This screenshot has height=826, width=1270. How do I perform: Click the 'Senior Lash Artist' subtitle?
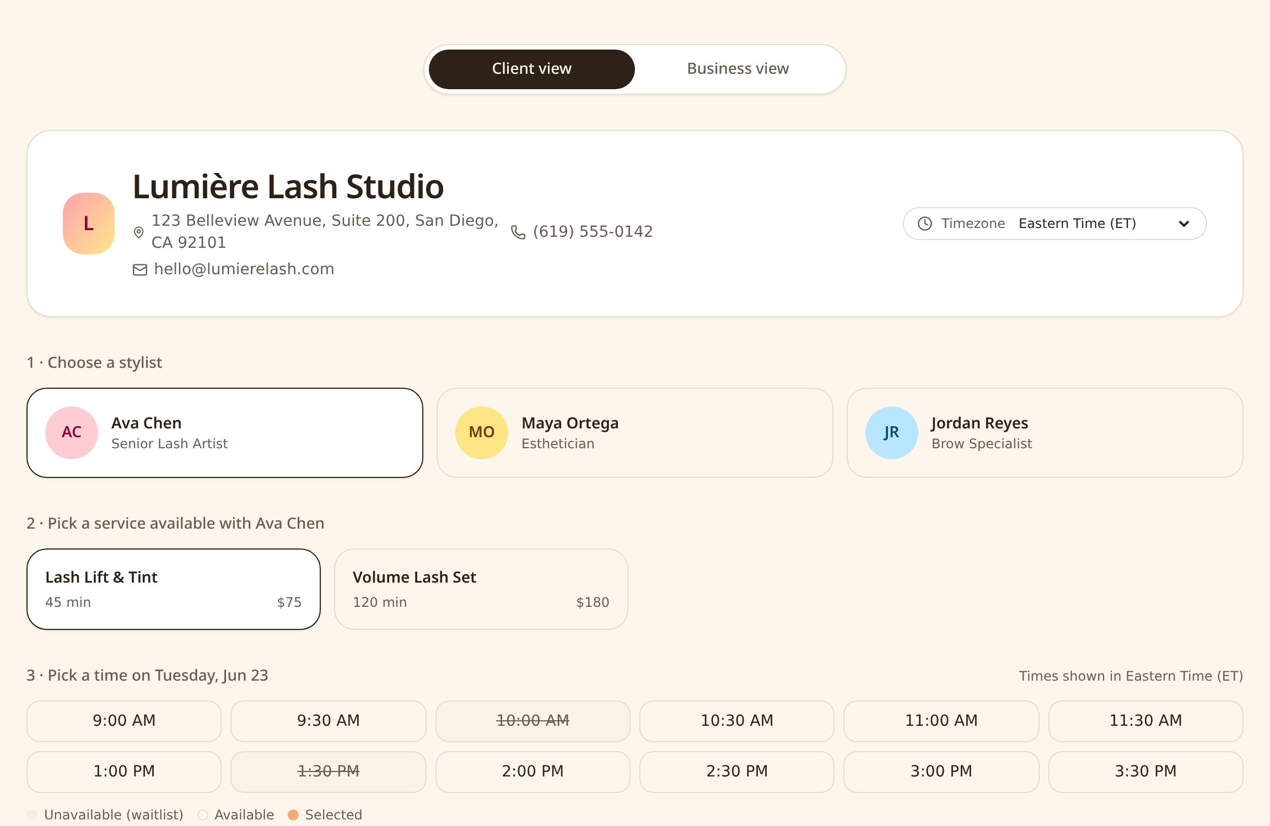[x=170, y=444]
